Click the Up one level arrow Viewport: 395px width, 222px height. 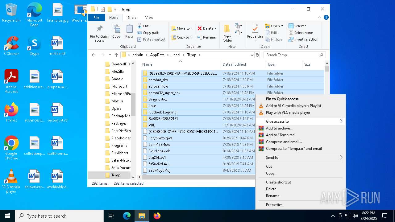tap(116, 55)
